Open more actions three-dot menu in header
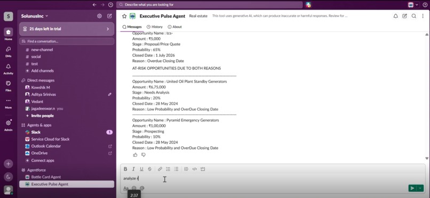Image resolution: width=430 pixels, height=198 pixels. [x=423, y=16]
